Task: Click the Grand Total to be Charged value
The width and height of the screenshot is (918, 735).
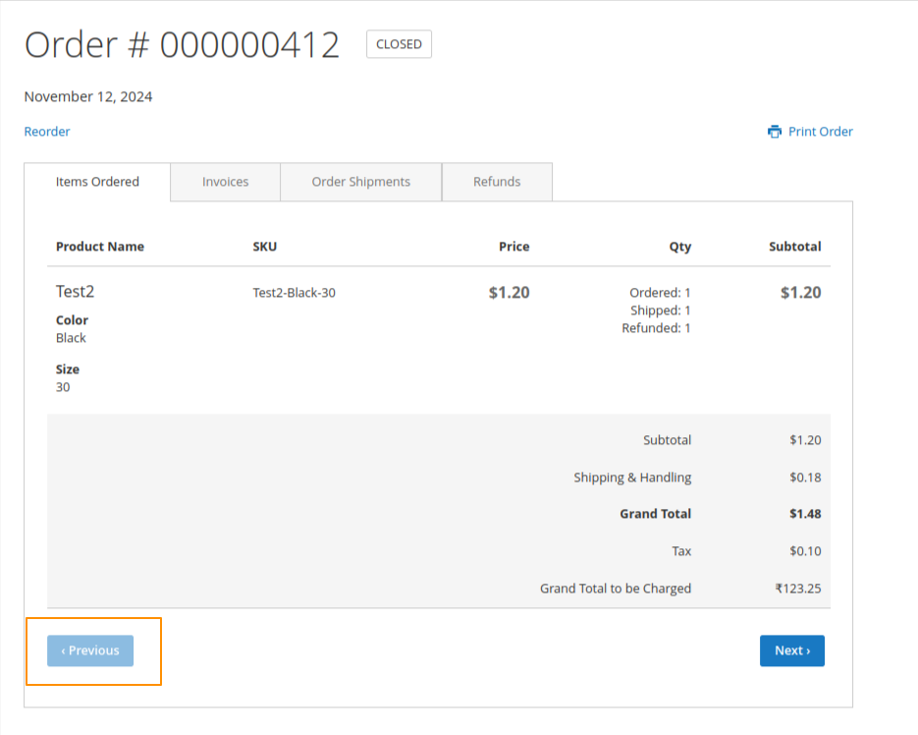Action: tap(800, 588)
